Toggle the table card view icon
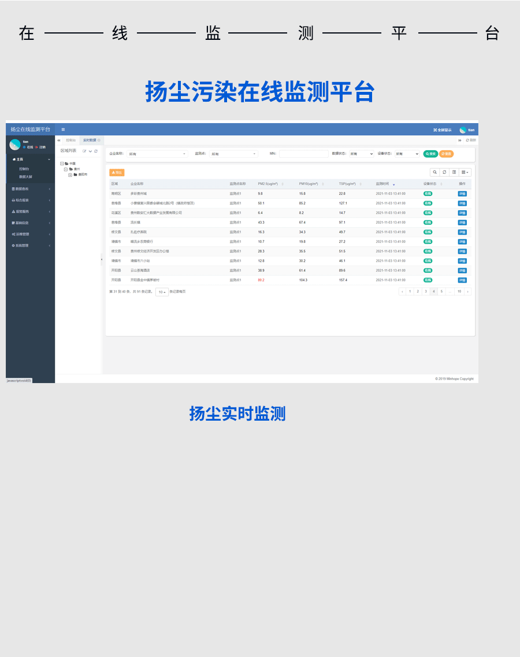 click(454, 172)
